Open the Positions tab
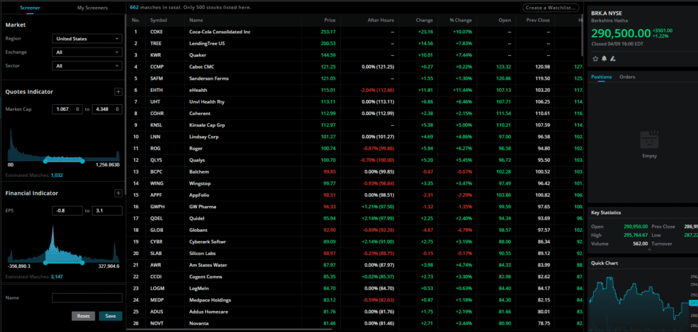 [601, 77]
